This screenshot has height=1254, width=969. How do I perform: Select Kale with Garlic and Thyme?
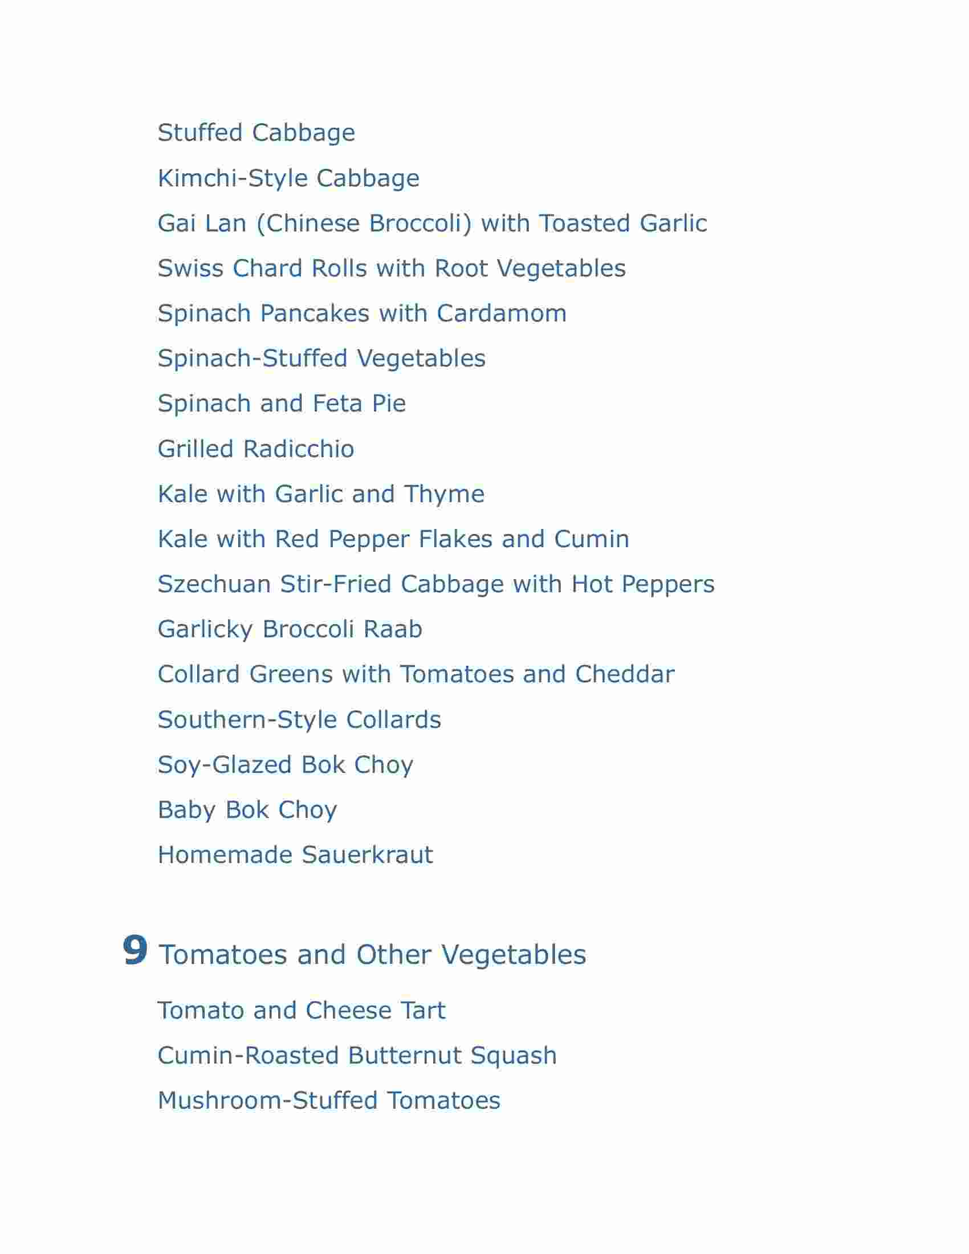tap(321, 494)
